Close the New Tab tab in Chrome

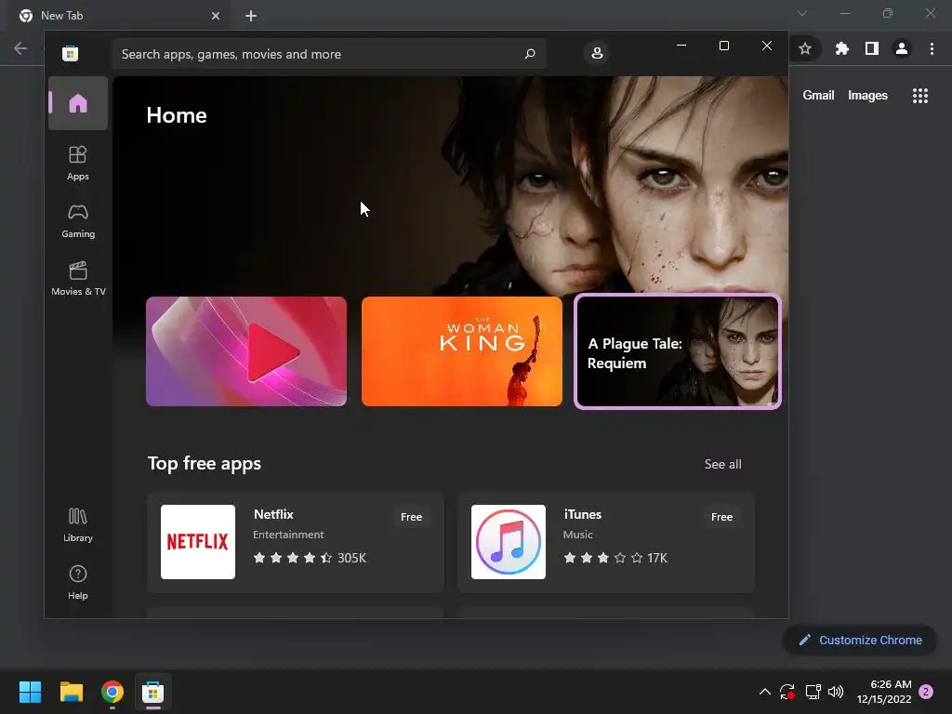pyautogui.click(x=216, y=16)
